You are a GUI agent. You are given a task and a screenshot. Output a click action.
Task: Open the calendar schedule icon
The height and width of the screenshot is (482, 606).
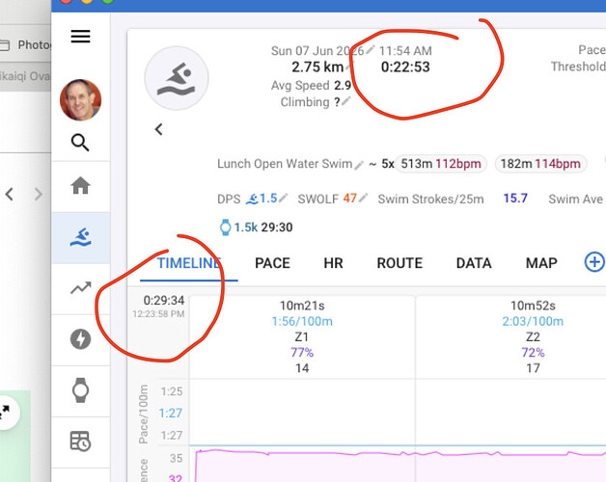tap(80, 442)
